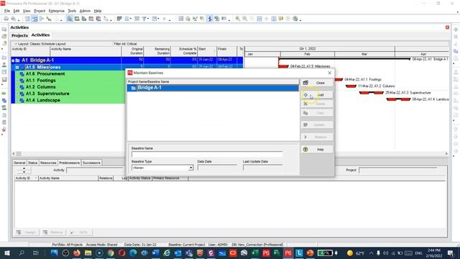Click the Last Update Date field
Viewport: 460px width, 259px height.
[263, 168]
